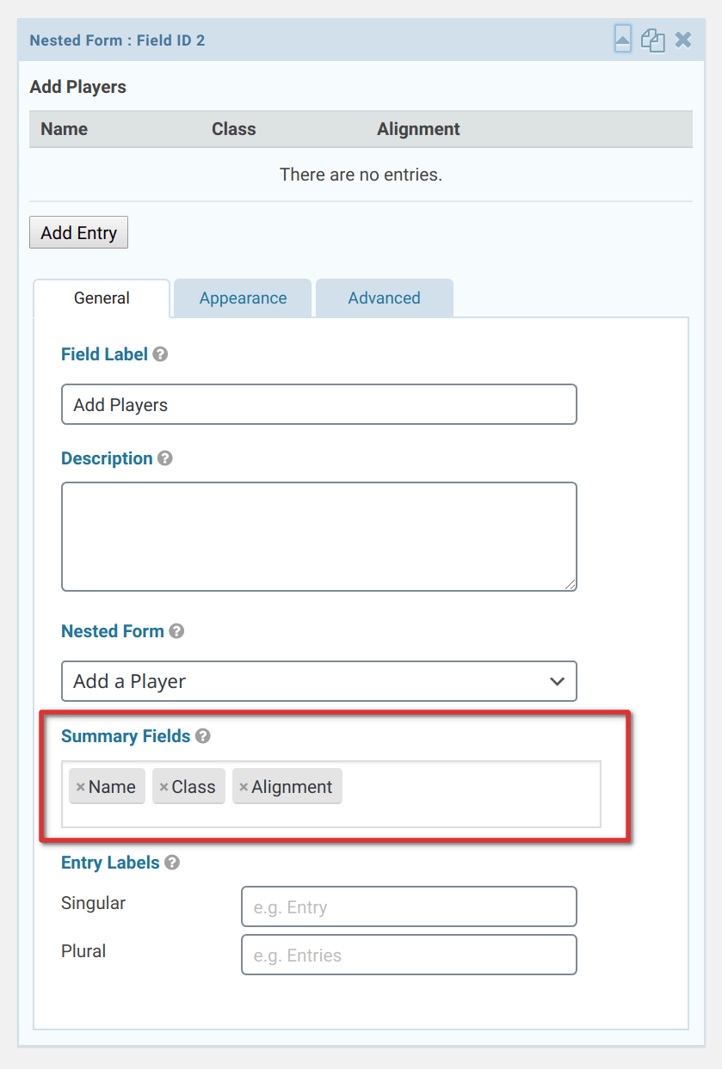The width and height of the screenshot is (722, 1069).
Task: Open the Summary Fields help tooltip
Action: [x=203, y=736]
